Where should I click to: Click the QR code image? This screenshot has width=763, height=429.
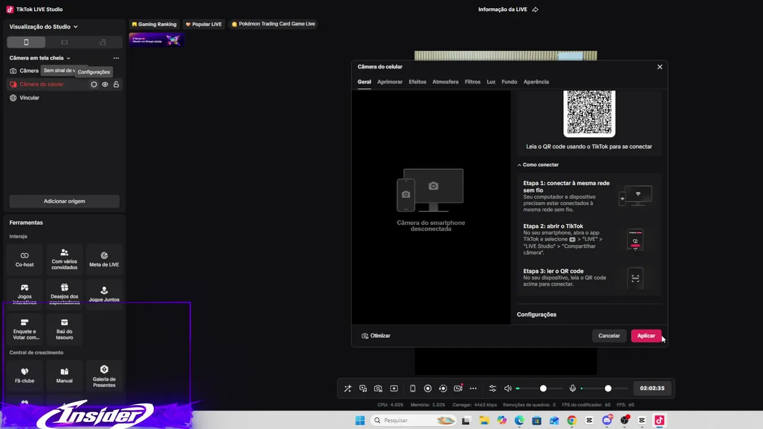589,113
